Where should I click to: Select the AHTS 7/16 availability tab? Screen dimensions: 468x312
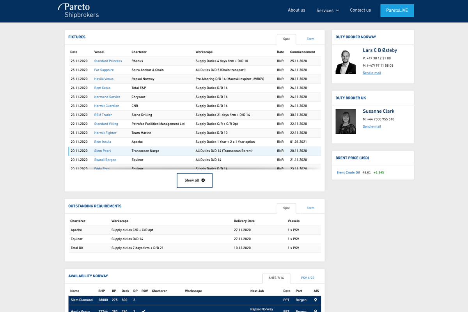point(276,278)
